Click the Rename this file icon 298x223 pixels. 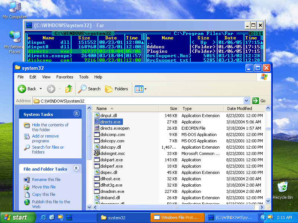pos(27,180)
